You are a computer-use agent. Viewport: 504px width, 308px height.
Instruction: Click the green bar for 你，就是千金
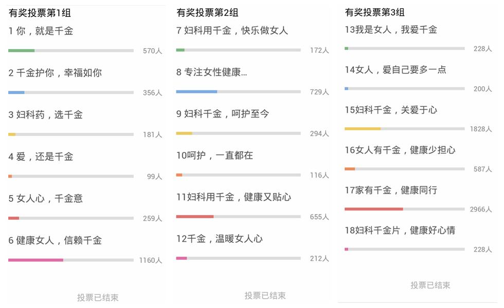21,51
